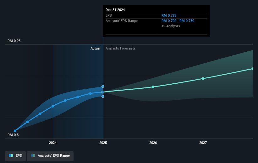Viewport: 258px width, 163px height.
Task: Select the EPS data point at 2024
Action: point(53,106)
